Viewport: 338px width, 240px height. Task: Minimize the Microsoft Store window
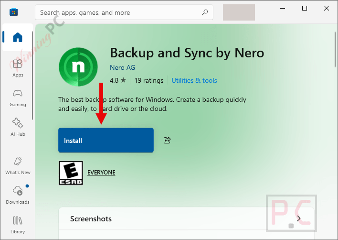(283, 8)
